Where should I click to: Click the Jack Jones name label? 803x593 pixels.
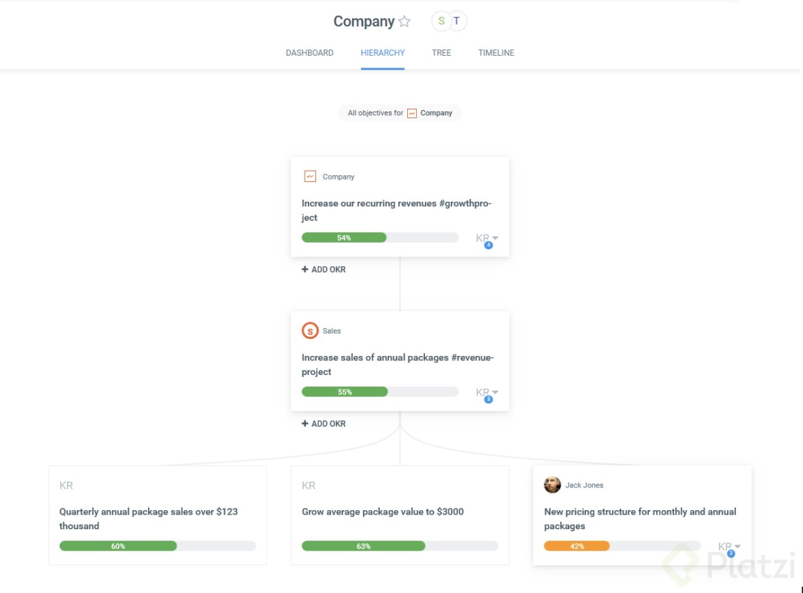(584, 486)
